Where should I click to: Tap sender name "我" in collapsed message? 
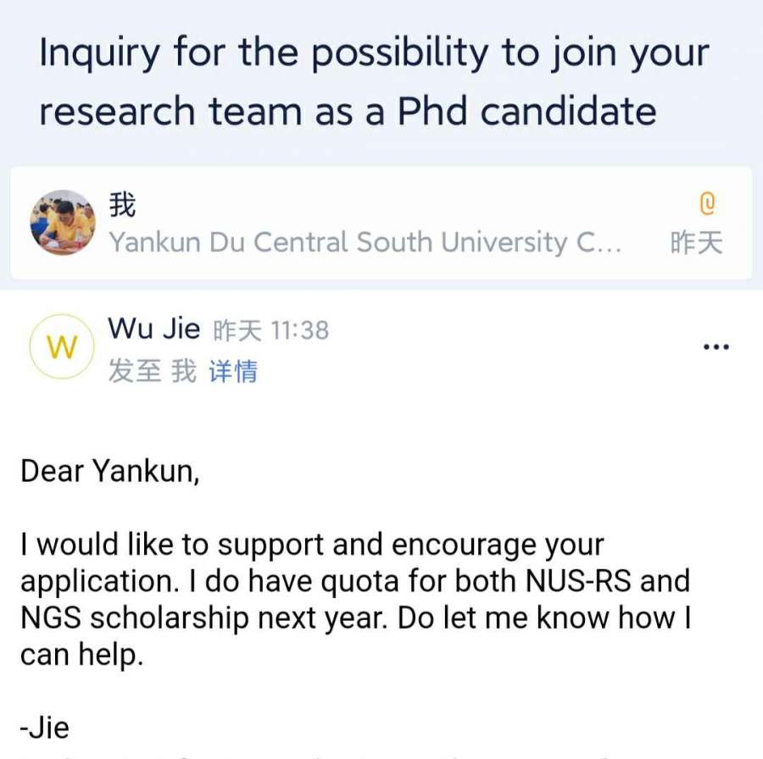(x=123, y=204)
